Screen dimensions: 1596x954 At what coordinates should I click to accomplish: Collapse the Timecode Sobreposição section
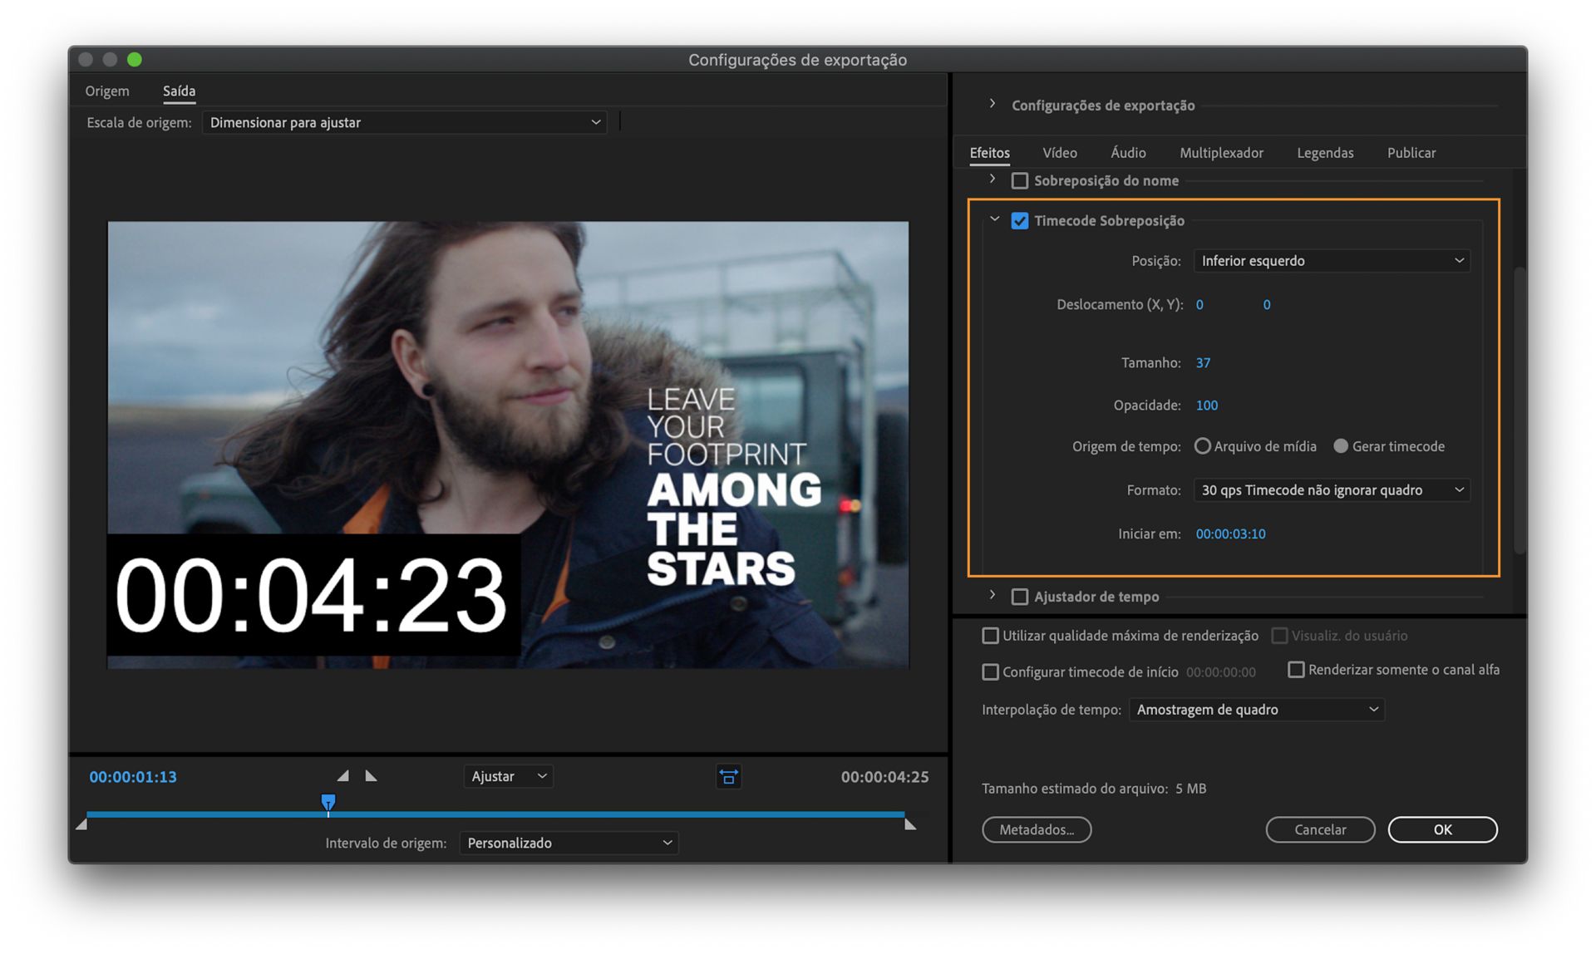pyautogui.click(x=994, y=219)
